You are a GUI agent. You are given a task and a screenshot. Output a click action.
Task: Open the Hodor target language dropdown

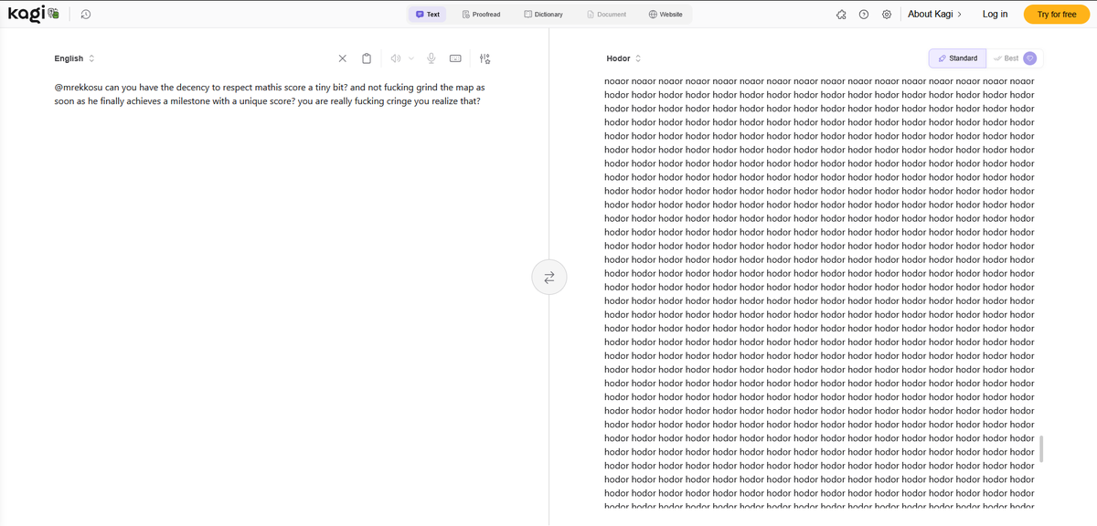[x=623, y=58]
